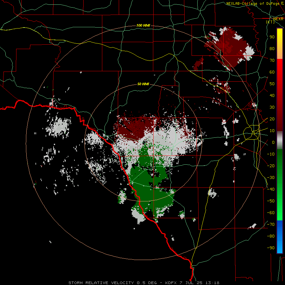Image resolution: width=285 pixels, height=285 pixels.
Task: Click the "100 NMI" range ring label
Action: click(x=143, y=25)
